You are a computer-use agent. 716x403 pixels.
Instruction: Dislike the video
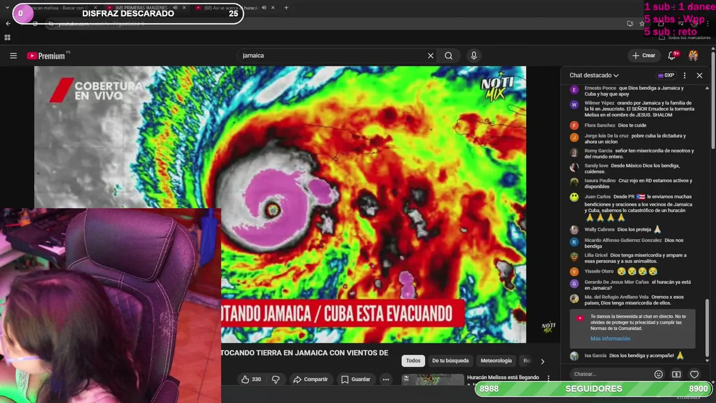pos(275,379)
